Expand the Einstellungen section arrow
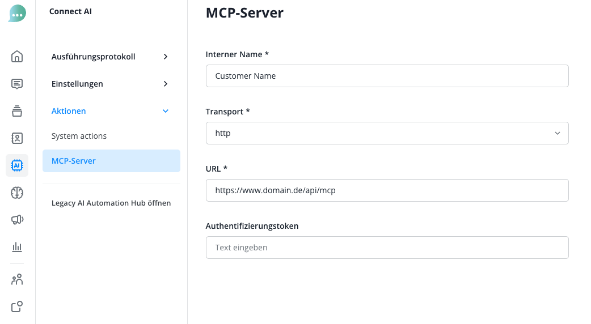The image size is (591, 324). pyautogui.click(x=166, y=84)
